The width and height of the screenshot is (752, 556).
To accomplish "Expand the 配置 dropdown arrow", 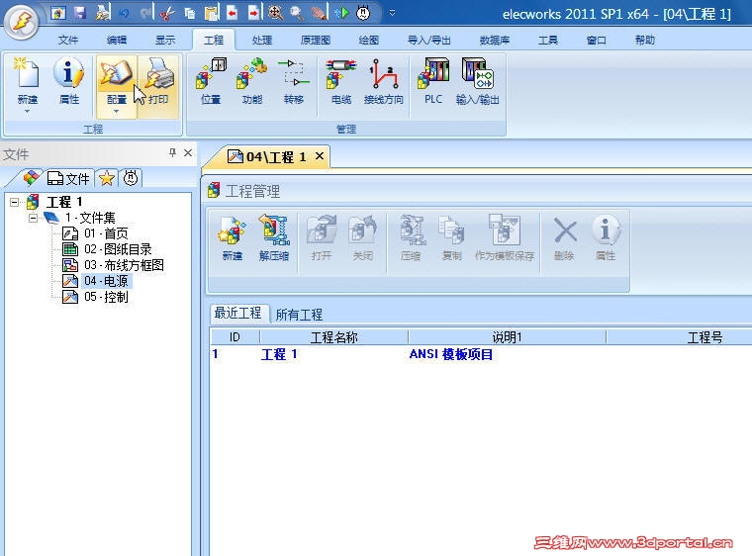I will 117,111.
